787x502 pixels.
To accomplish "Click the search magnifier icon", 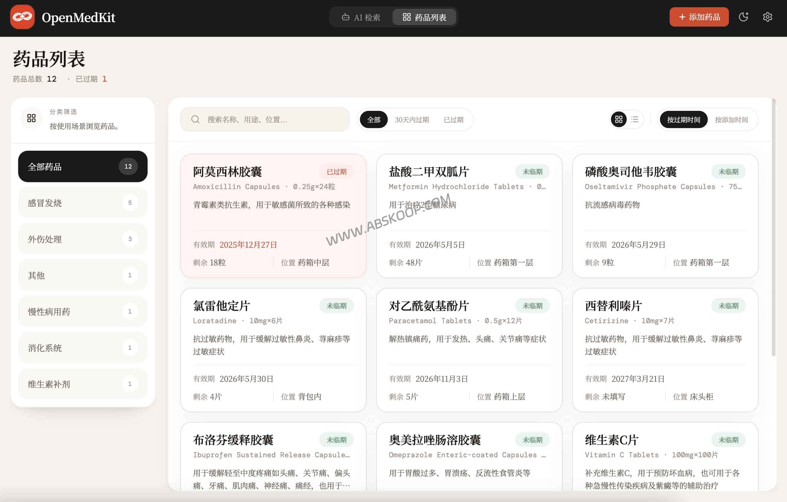I will [x=195, y=119].
